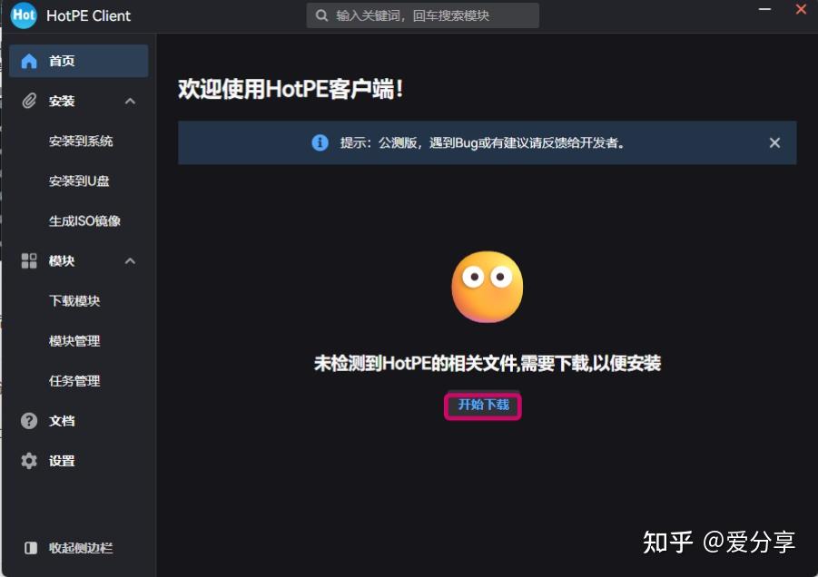Open 文档 via the question mark icon
This screenshot has height=577, width=818.
pyautogui.click(x=27, y=420)
